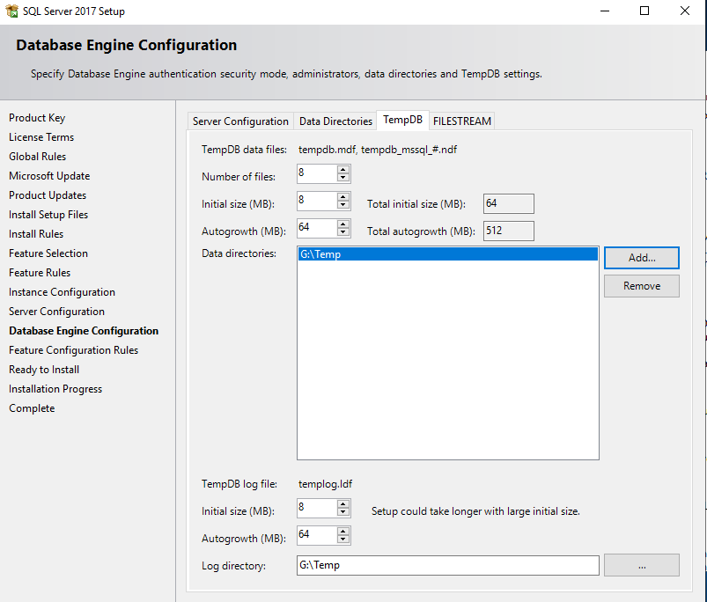Click Install Rules step

click(36, 234)
